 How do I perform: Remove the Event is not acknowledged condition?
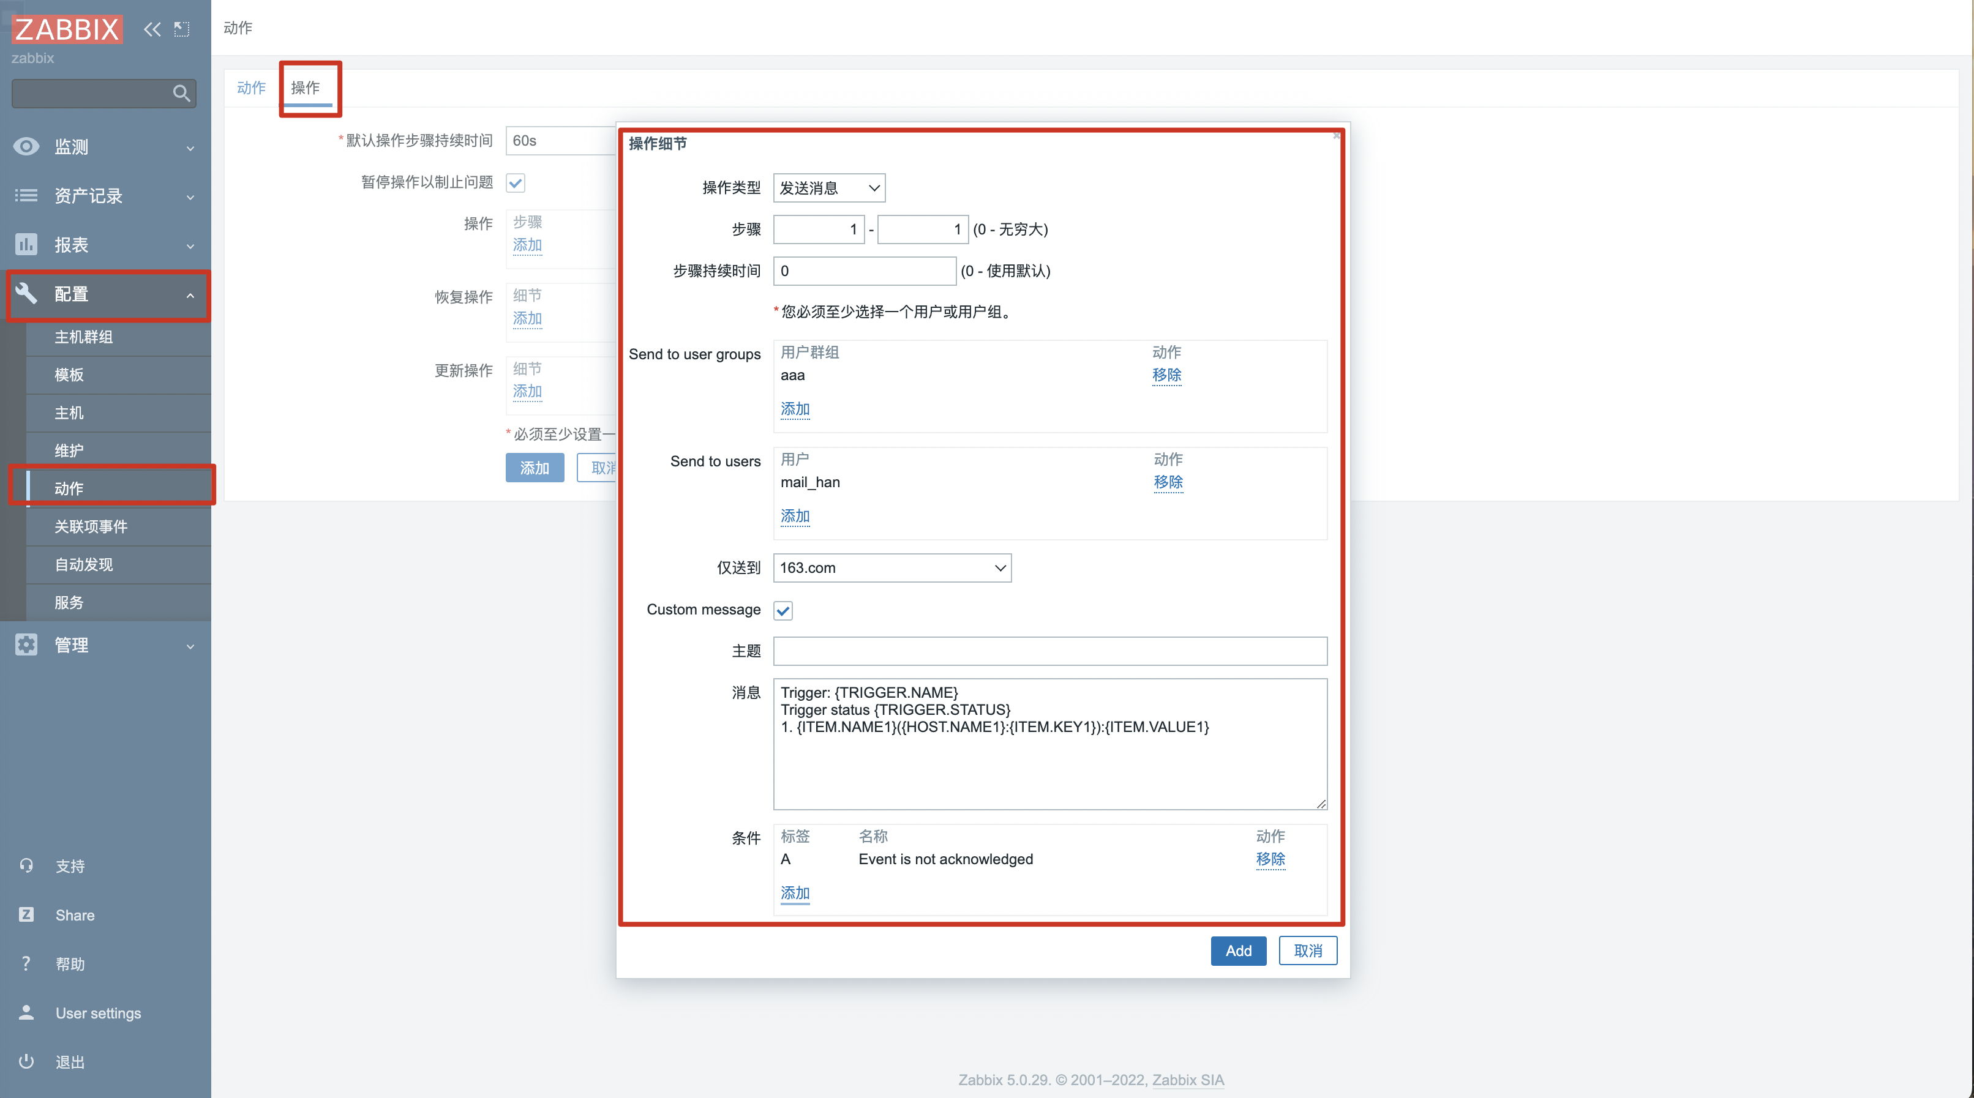[x=1270, y=859]
